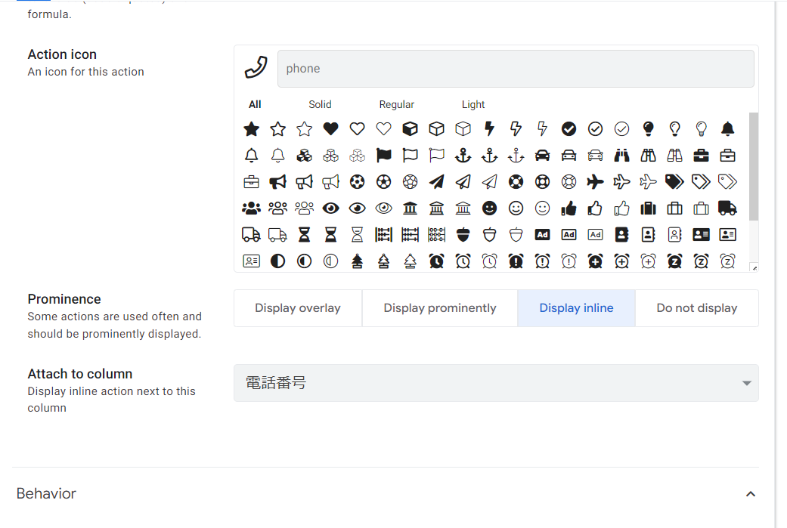Select the solid filled thumbs-up icon
Image resolution: width=787 pixels, height=528 pixels.
pos(569,208)
